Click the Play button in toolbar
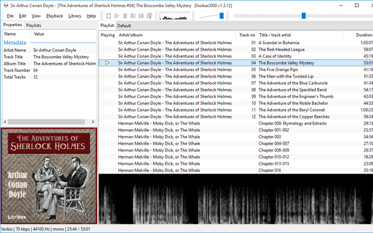Image resolution: width=373 pixels, height=233 pixels. click(x=117, y=16)
